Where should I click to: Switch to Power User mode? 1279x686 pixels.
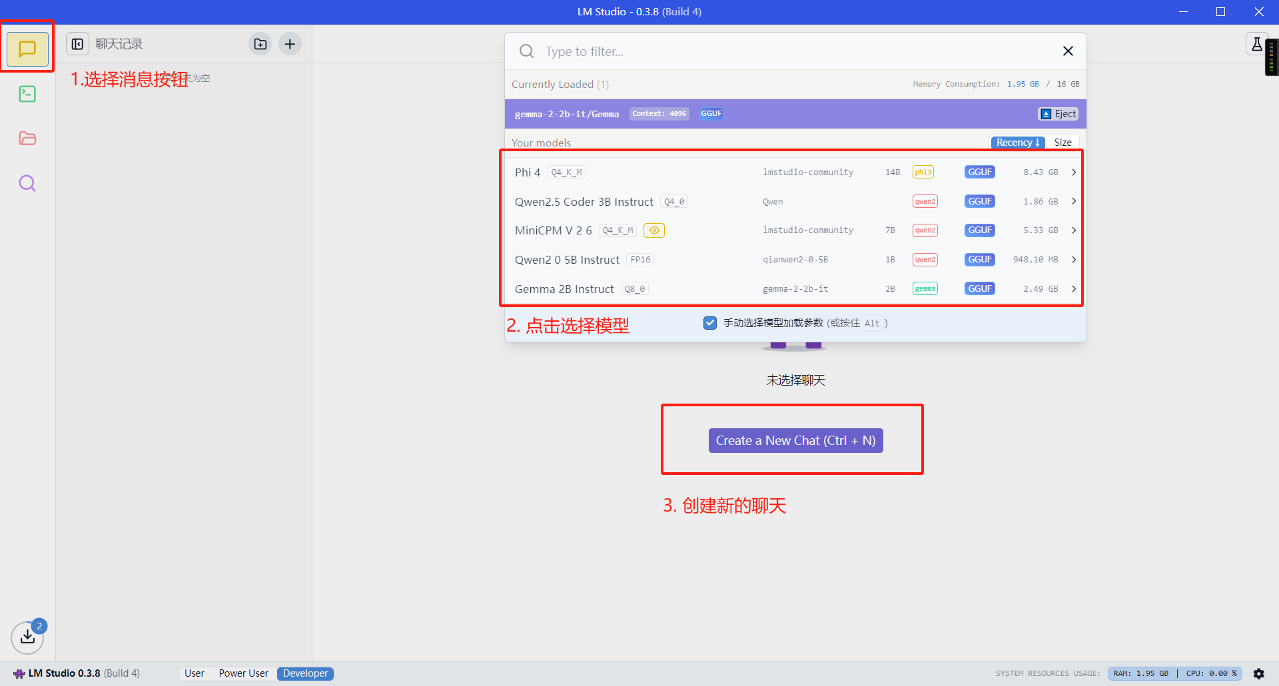(x=243, y=673)
